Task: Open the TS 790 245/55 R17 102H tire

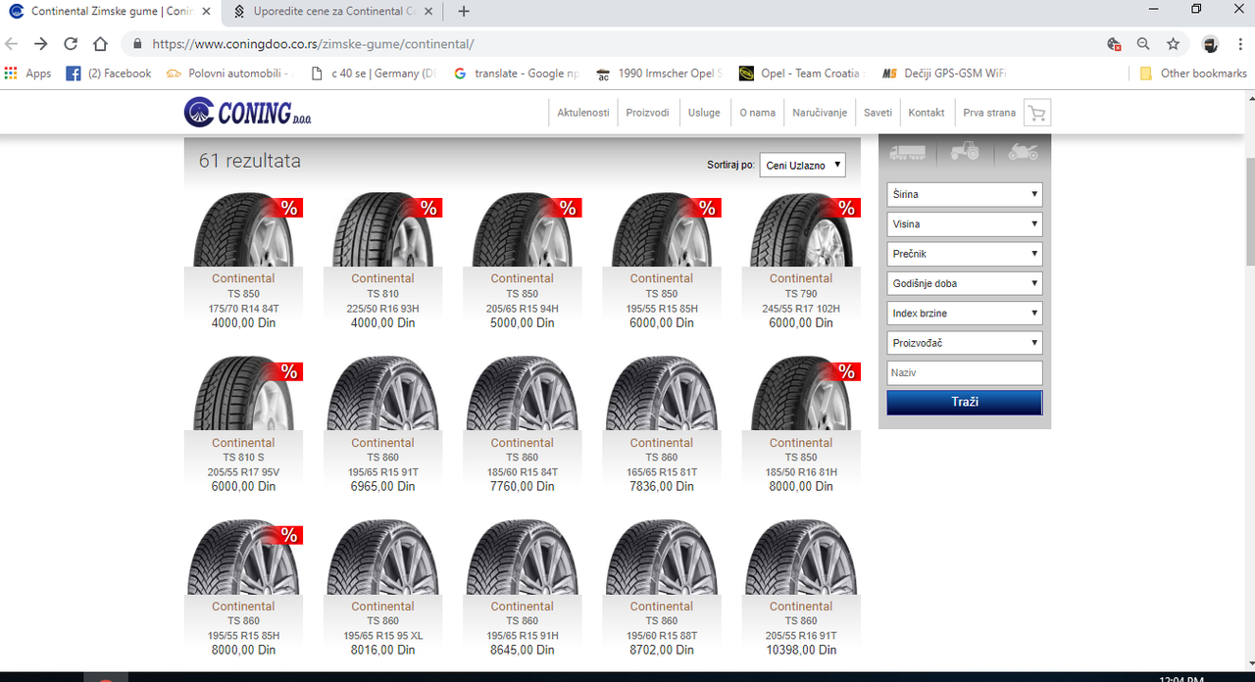Action: tap(800, 260)
